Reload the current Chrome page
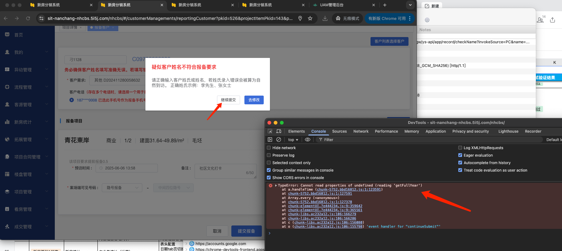 [28, 18]
